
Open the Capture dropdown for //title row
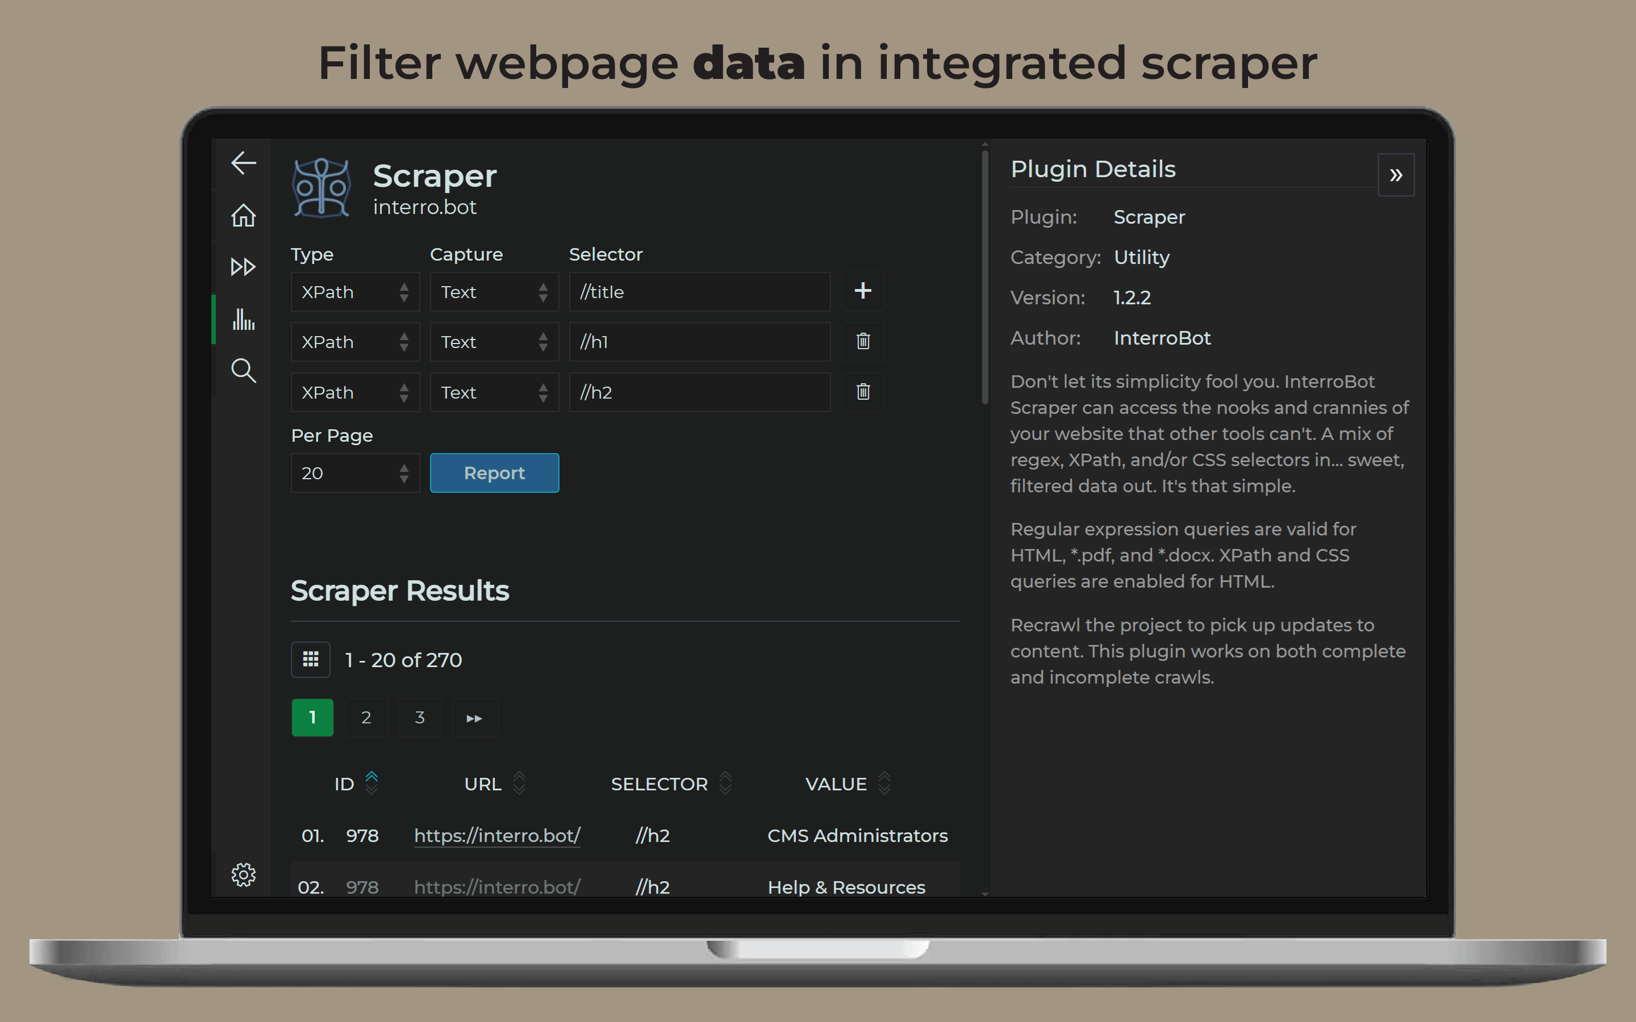[494, 292]
